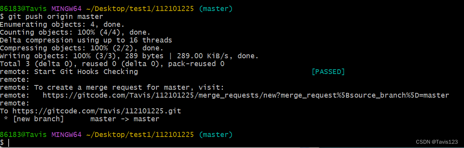Viewport: 464px width, 148px height.
Task: Click the master -> master text
Action: pos(125,119)
